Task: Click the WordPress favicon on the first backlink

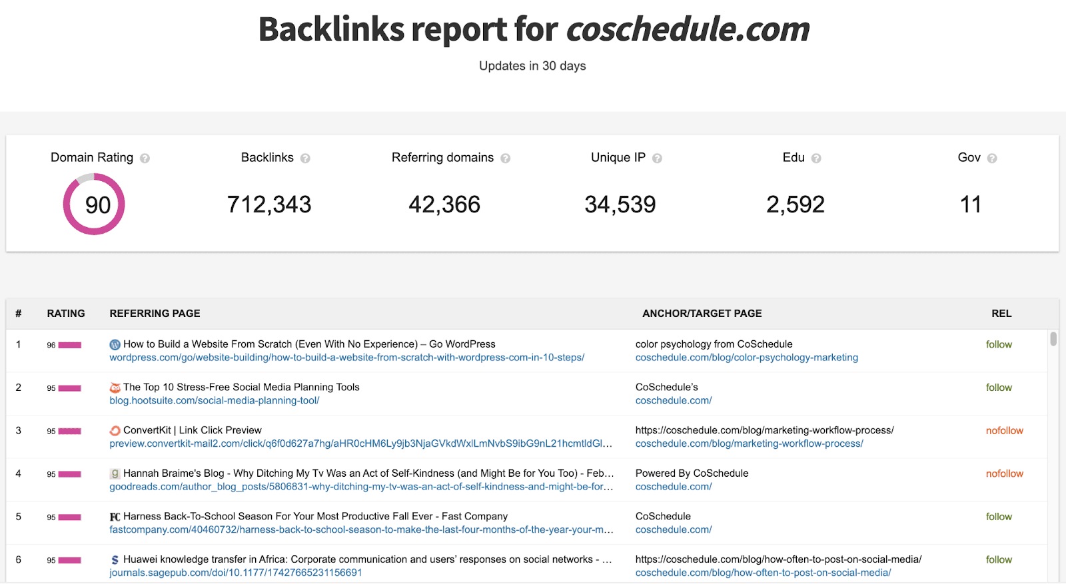Action: coord(114,344)
